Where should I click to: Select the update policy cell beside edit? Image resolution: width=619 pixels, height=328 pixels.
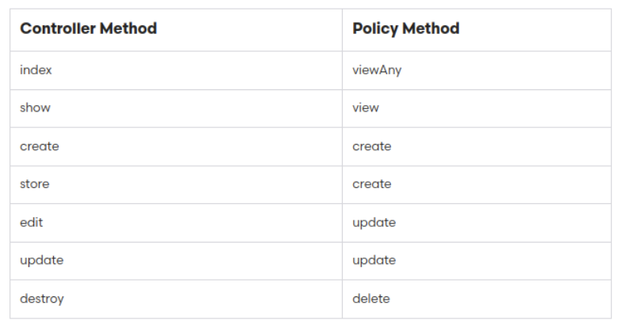pos(477,223)
